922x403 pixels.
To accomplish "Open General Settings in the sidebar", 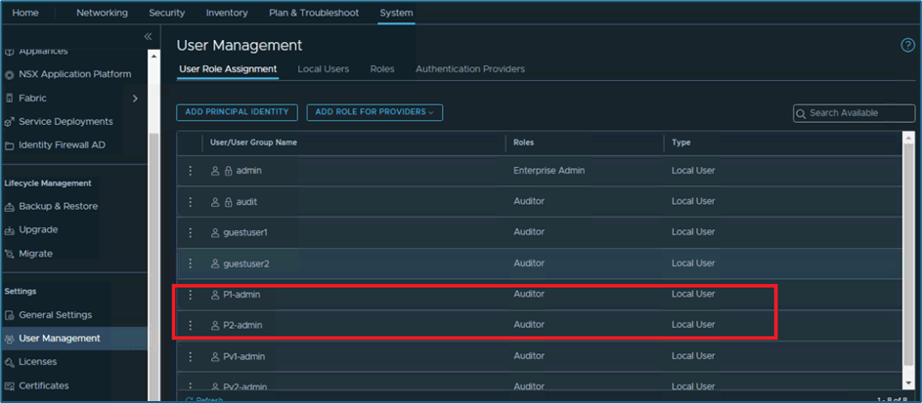I will click(55, 315).
